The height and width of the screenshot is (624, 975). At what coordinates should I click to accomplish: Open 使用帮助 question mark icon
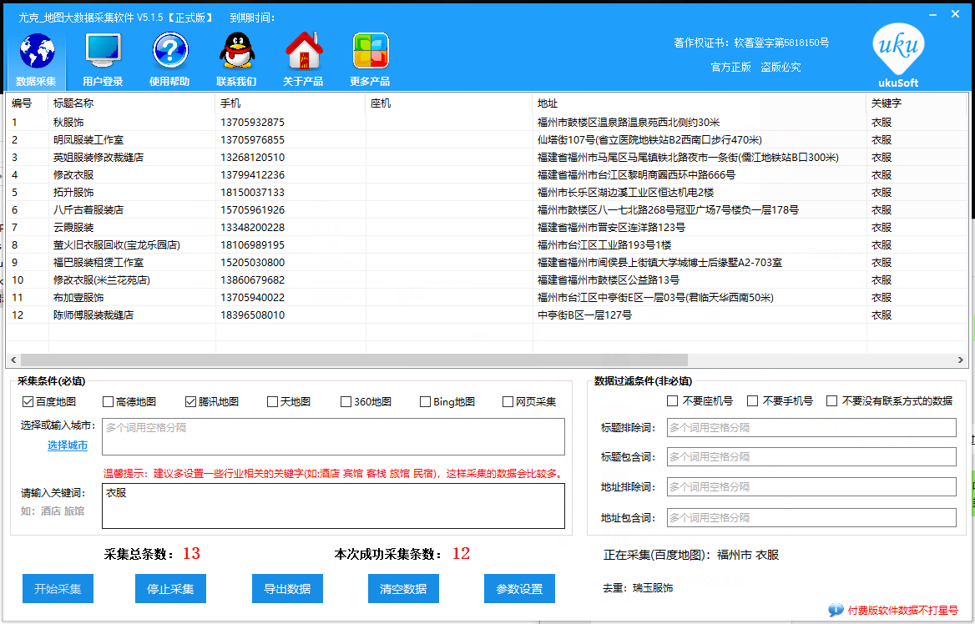(169, 52)
